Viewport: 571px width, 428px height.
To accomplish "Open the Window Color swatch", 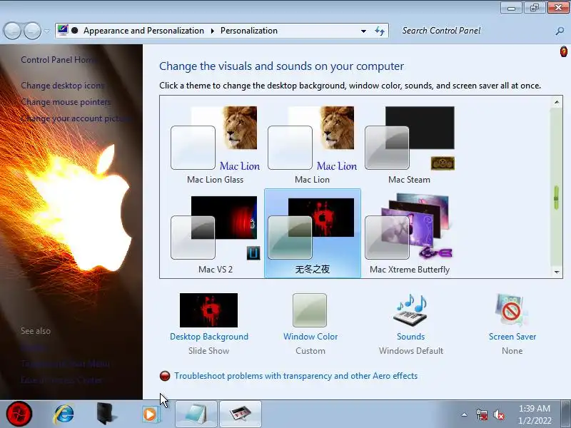I will 310,310.
